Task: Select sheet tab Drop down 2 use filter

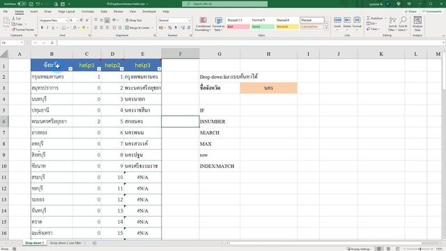Action: 66,243
